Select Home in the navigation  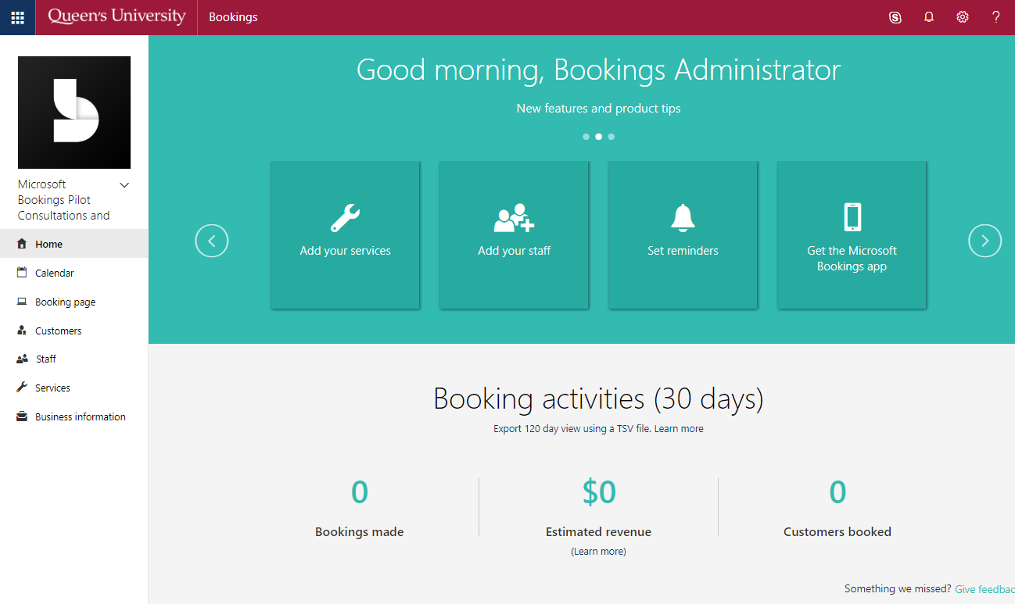click(x=74, y=244)
